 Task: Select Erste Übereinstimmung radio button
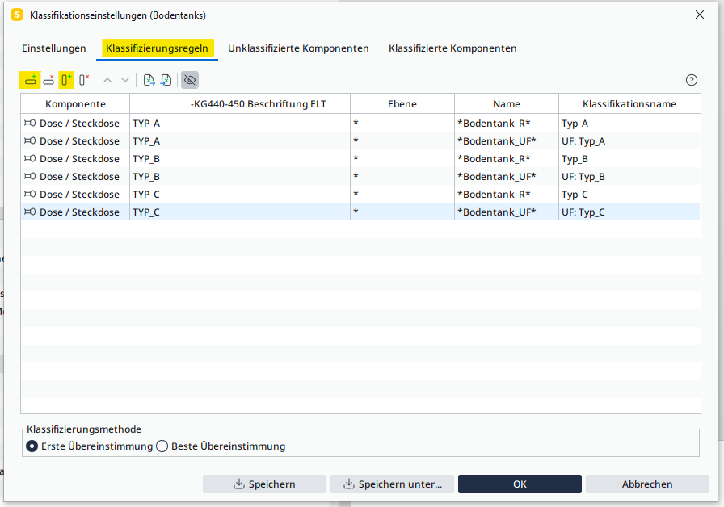point(32,446)
